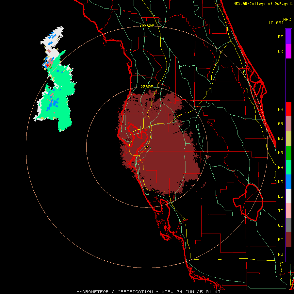Image resolution: width=294 pixels, height=294 pixels.
Task: Click the ND black legend swatch
Action: click(x=288, y=254)
